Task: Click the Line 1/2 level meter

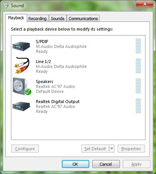Action: pyautogui.click(x=138, y=66)
